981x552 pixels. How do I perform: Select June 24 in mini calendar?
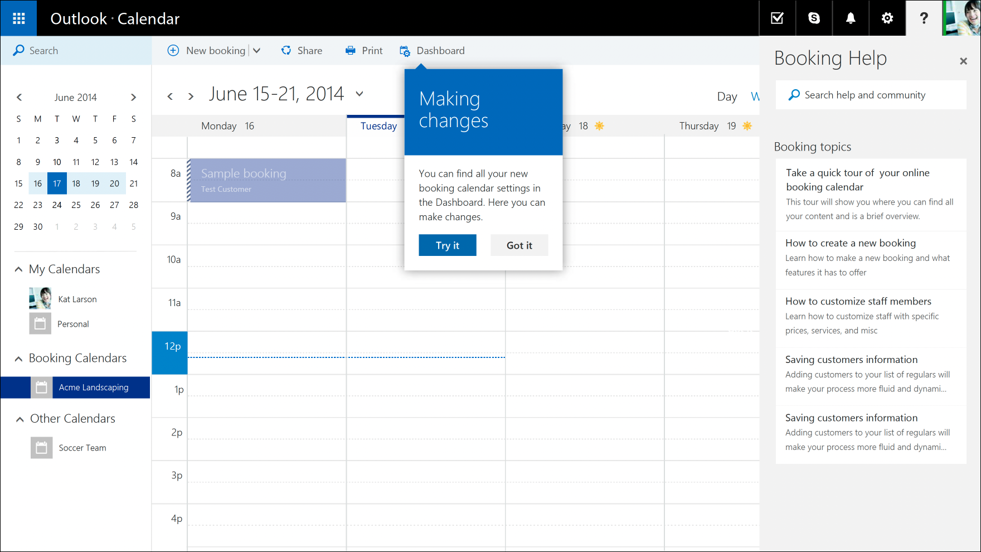[57, 205]
